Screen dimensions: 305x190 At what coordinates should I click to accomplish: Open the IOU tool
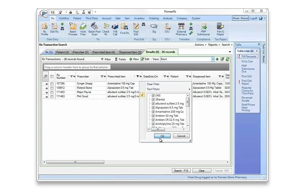point(167,28)
